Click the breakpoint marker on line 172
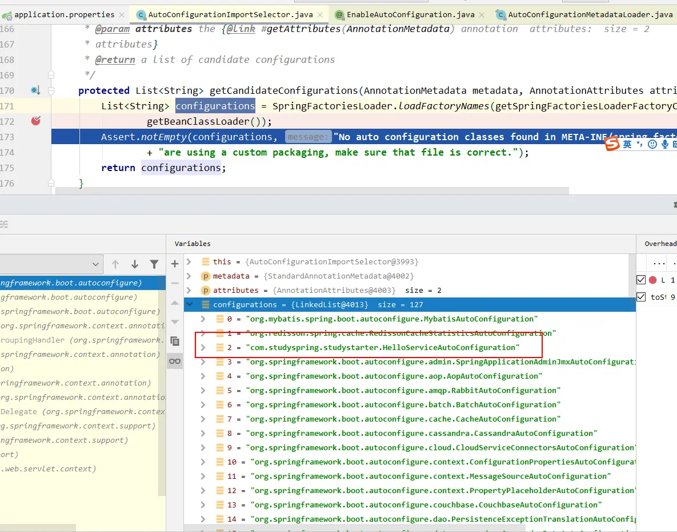This screenshot has width=677, height=532. point(36,121)
